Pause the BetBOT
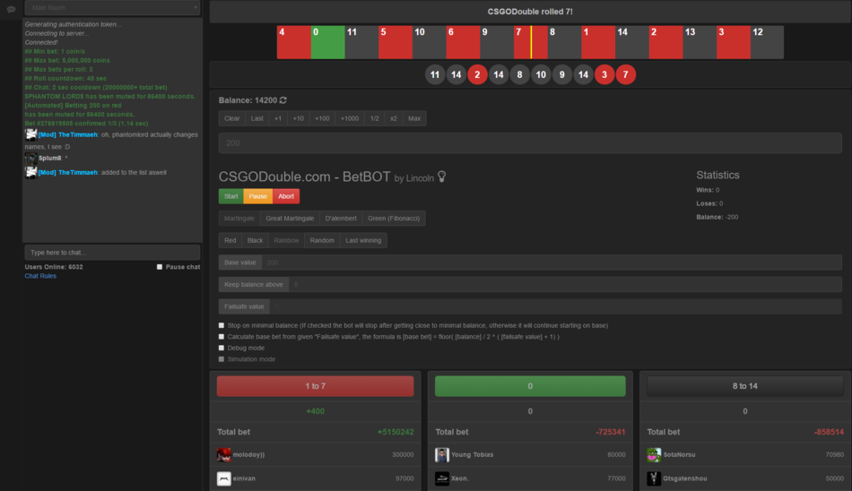 258,196
